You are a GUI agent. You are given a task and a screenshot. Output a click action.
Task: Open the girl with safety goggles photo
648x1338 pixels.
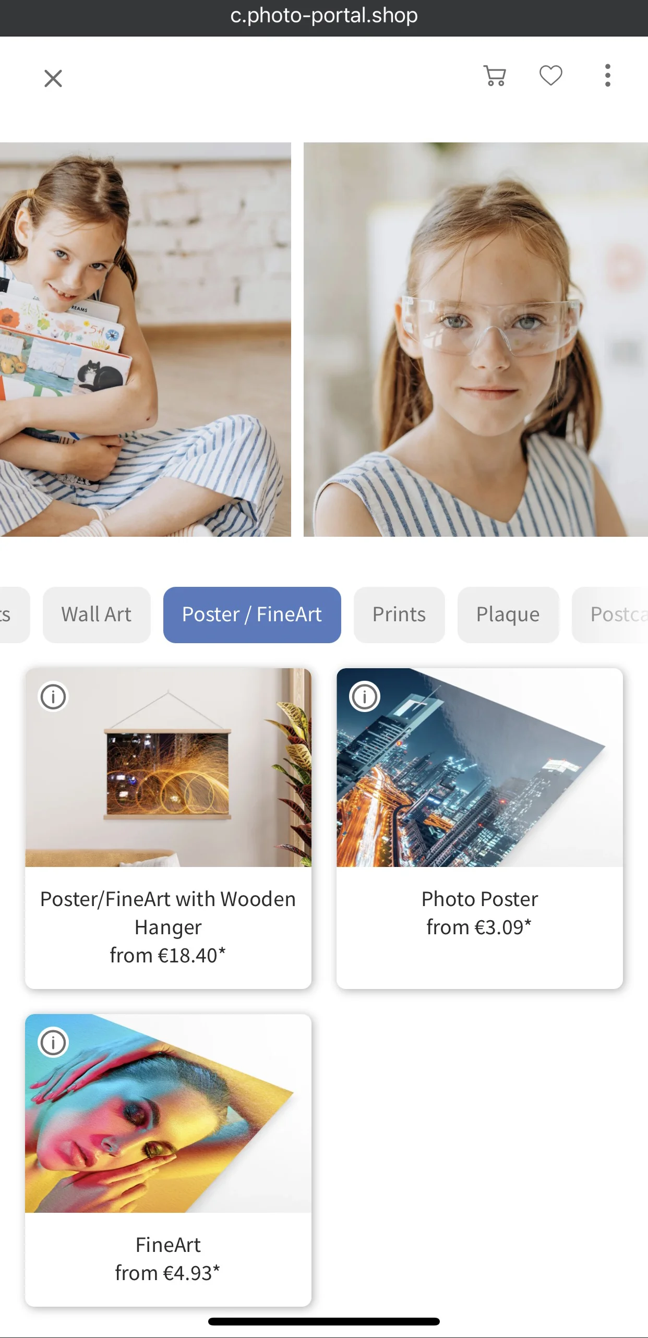click(x=476, y=339)
